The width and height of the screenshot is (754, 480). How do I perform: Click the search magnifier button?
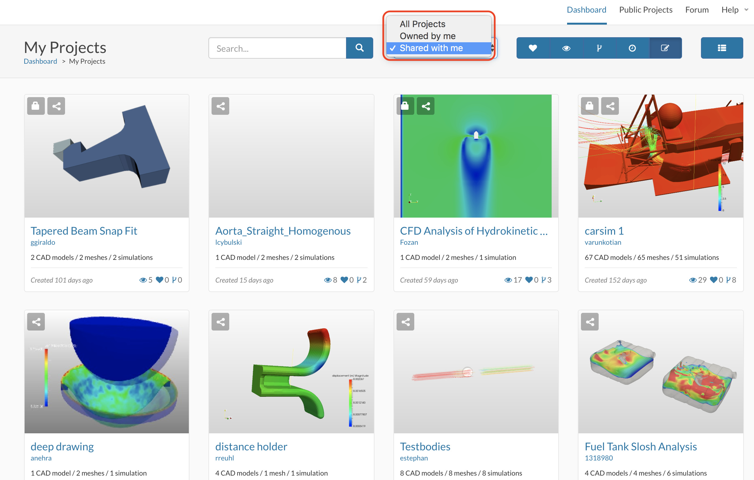pos(359,48)
